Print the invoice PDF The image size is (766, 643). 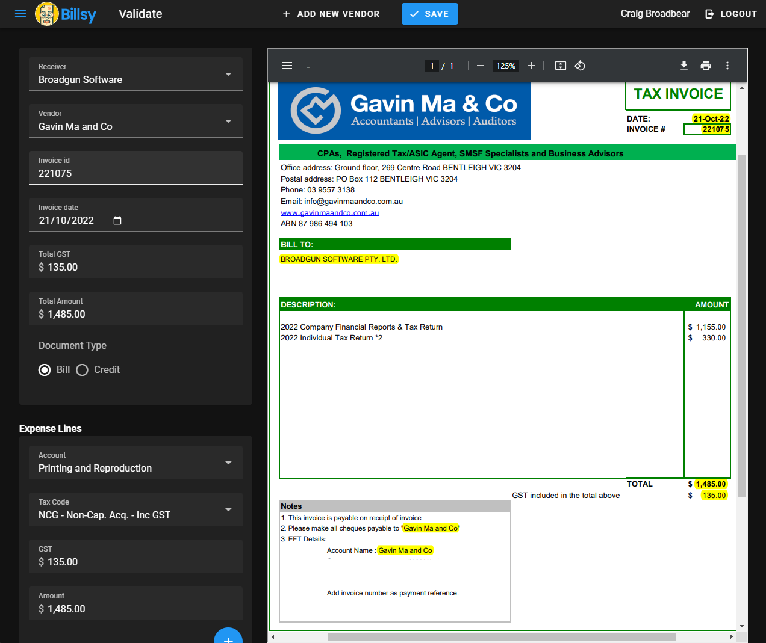pyautogui.click(x=706, y=66)
